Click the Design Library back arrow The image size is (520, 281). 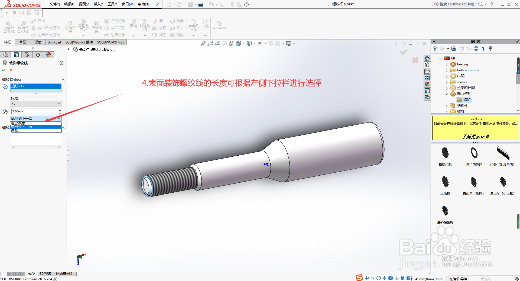(435, 49)
